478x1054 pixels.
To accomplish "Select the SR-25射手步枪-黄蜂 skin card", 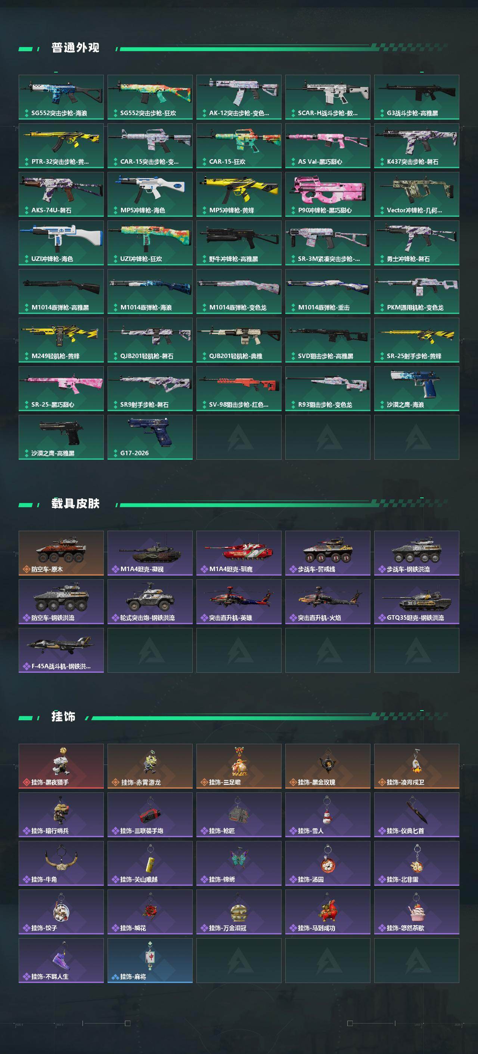I will pos(416,340).
